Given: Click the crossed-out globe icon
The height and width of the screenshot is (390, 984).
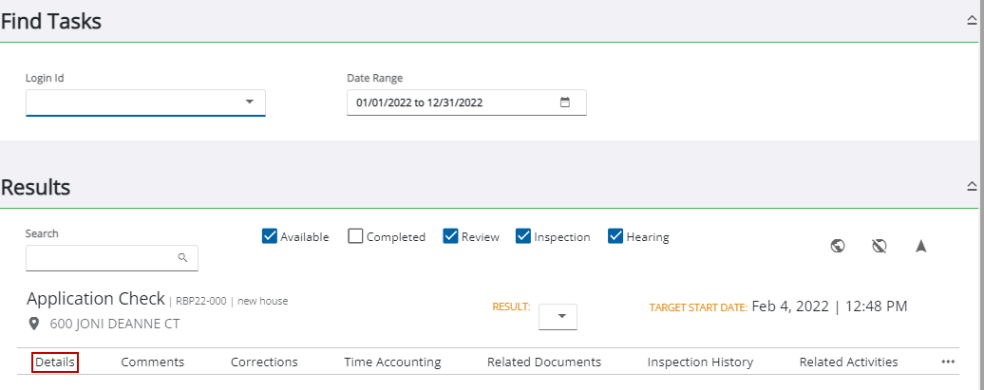Looking at the screenshot, I should [880, 247].
